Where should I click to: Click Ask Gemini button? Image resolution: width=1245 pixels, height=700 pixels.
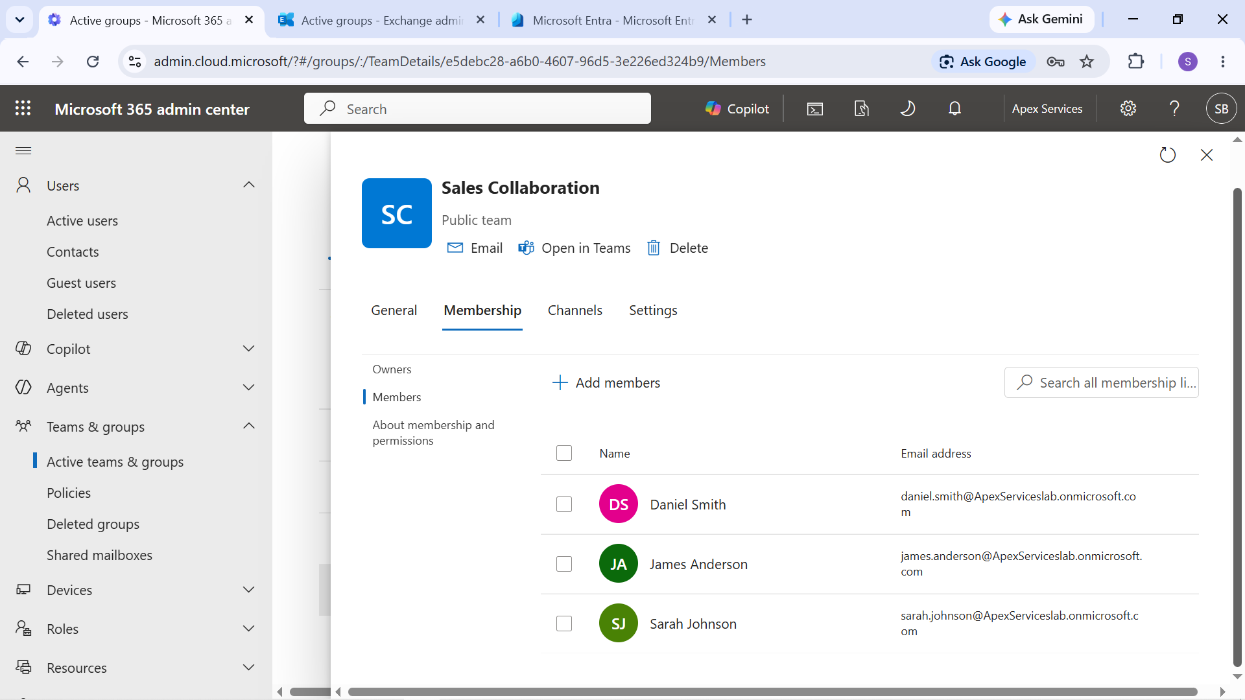pos(1041,19)
